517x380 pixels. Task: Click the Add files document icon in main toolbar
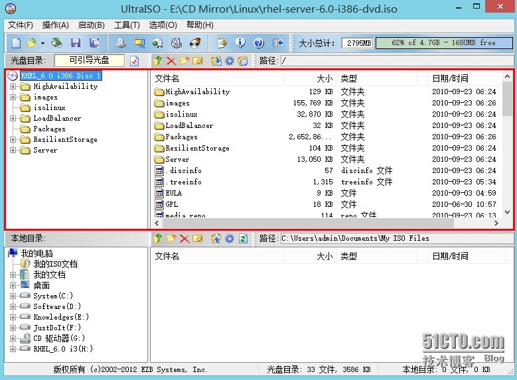pos(222,43)
